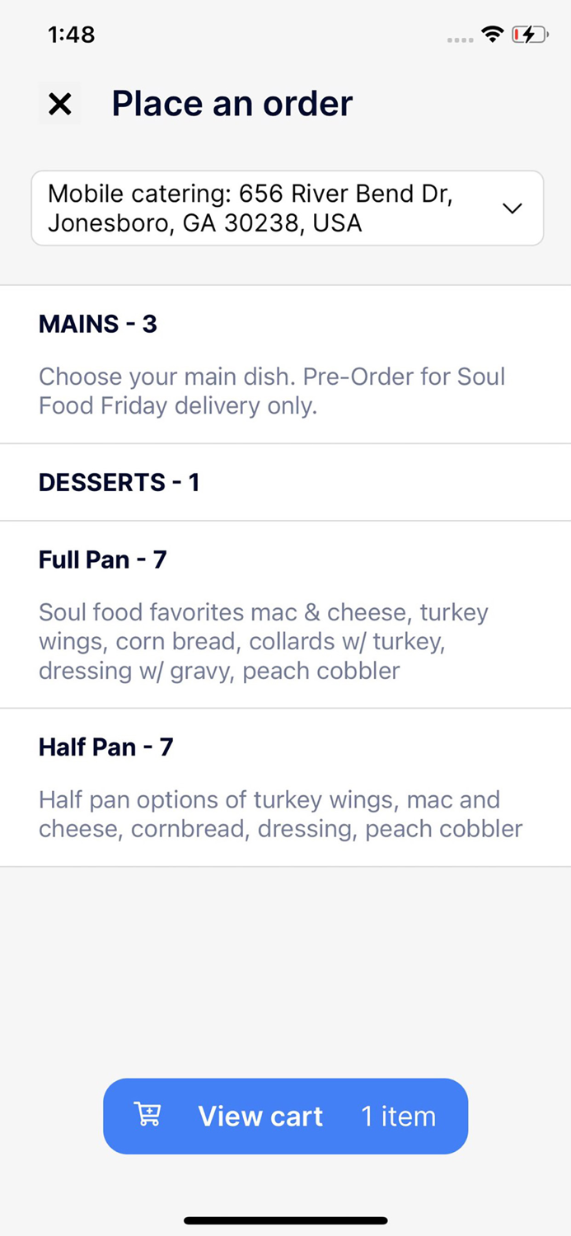Viewport: 571px width, 1236px height.
Task: Expand the MAINS - 3 category
Action: click(97, 324)
